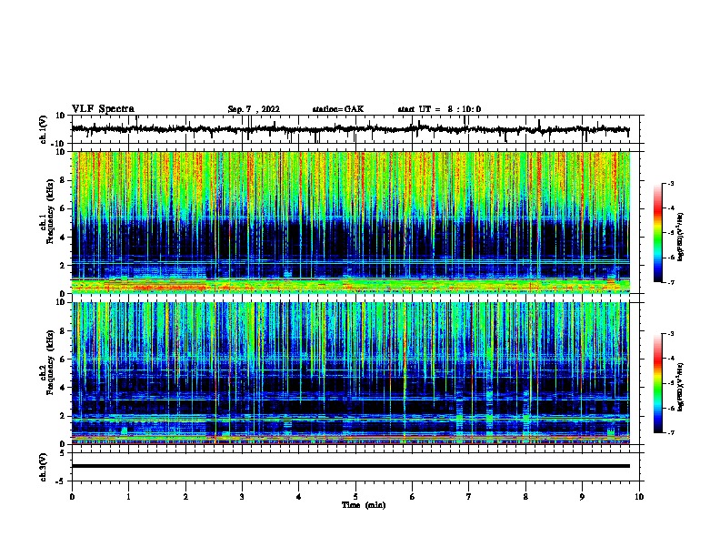Image resolution: width=720 pixels, height=557 pixels.
Task: Click the "-5" tick on ch.3(V) axis
Action: point(61,481)
